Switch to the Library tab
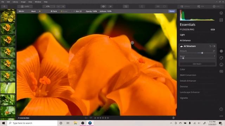 tap(185, 6)
